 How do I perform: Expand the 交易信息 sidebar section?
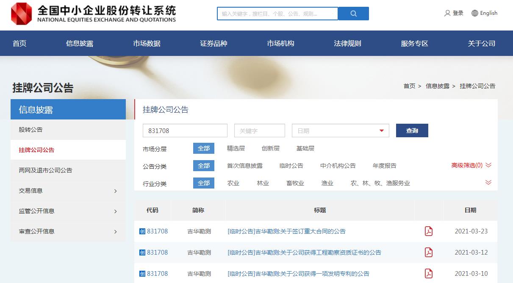pos(115,191)
